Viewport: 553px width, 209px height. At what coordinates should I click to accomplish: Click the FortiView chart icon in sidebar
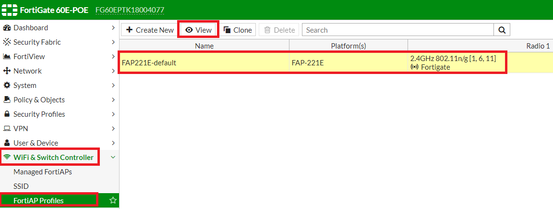pyautogui.click(x=7, y=57)
